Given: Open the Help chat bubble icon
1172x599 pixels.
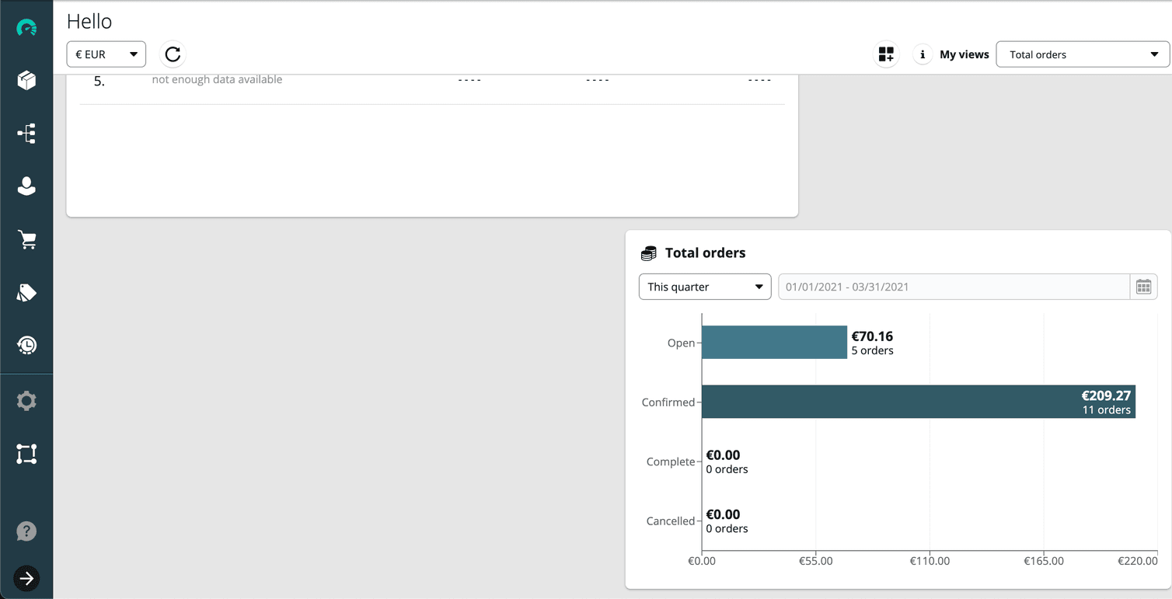Looking at the screenshot, I should click(27, 531).
